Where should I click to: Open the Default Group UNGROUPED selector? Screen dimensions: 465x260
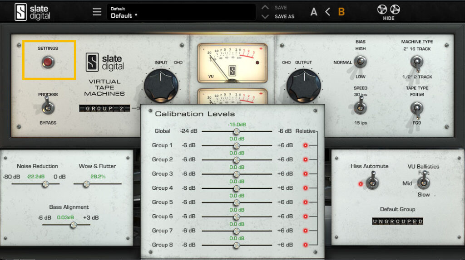(x=397, y=221)
